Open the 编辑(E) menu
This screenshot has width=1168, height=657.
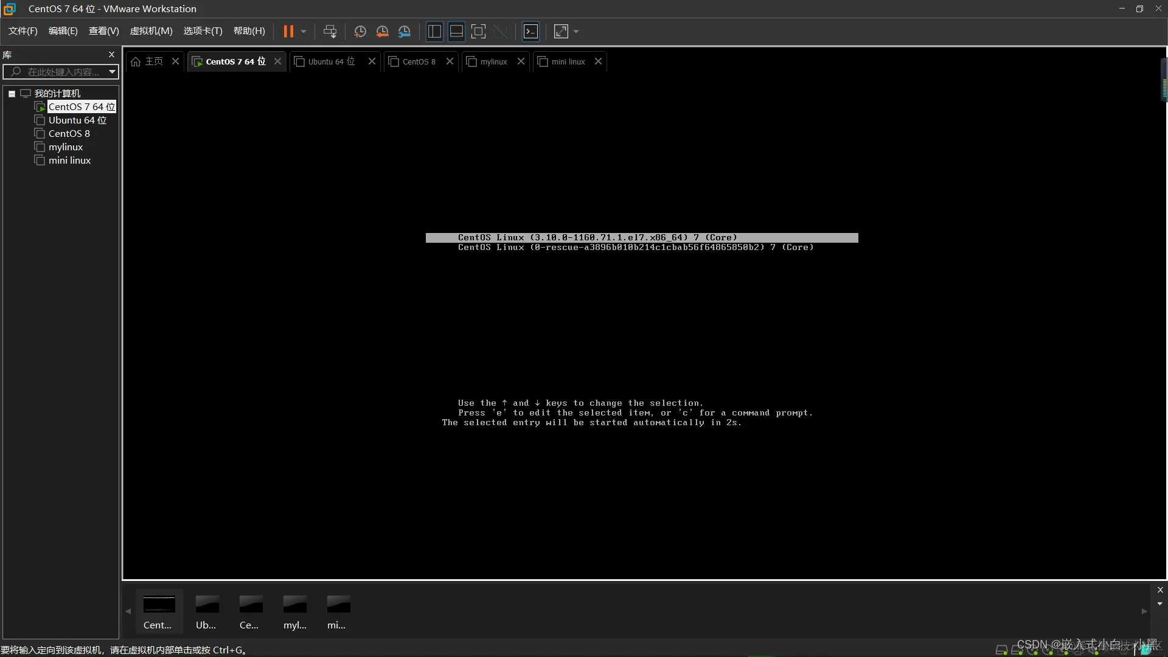point(63,31)
